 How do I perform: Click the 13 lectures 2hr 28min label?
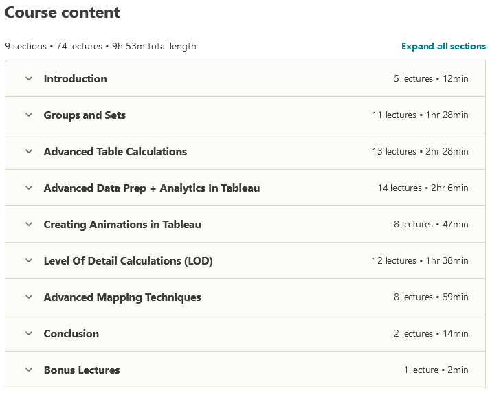(x=421, y=152)
